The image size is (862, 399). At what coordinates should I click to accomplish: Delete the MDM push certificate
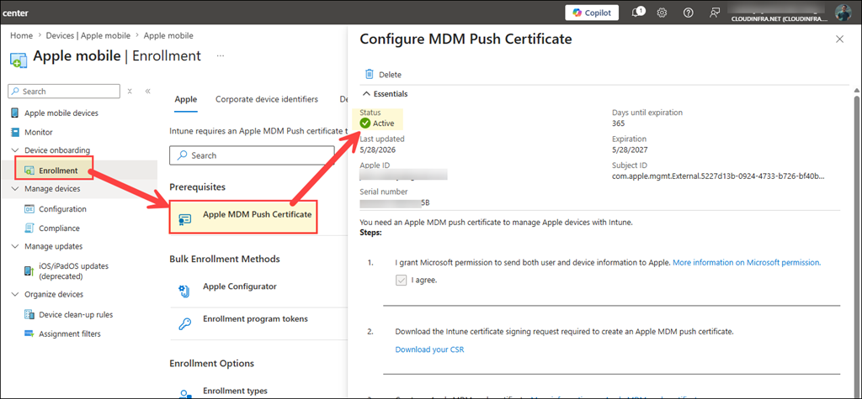tap(383, 75)
